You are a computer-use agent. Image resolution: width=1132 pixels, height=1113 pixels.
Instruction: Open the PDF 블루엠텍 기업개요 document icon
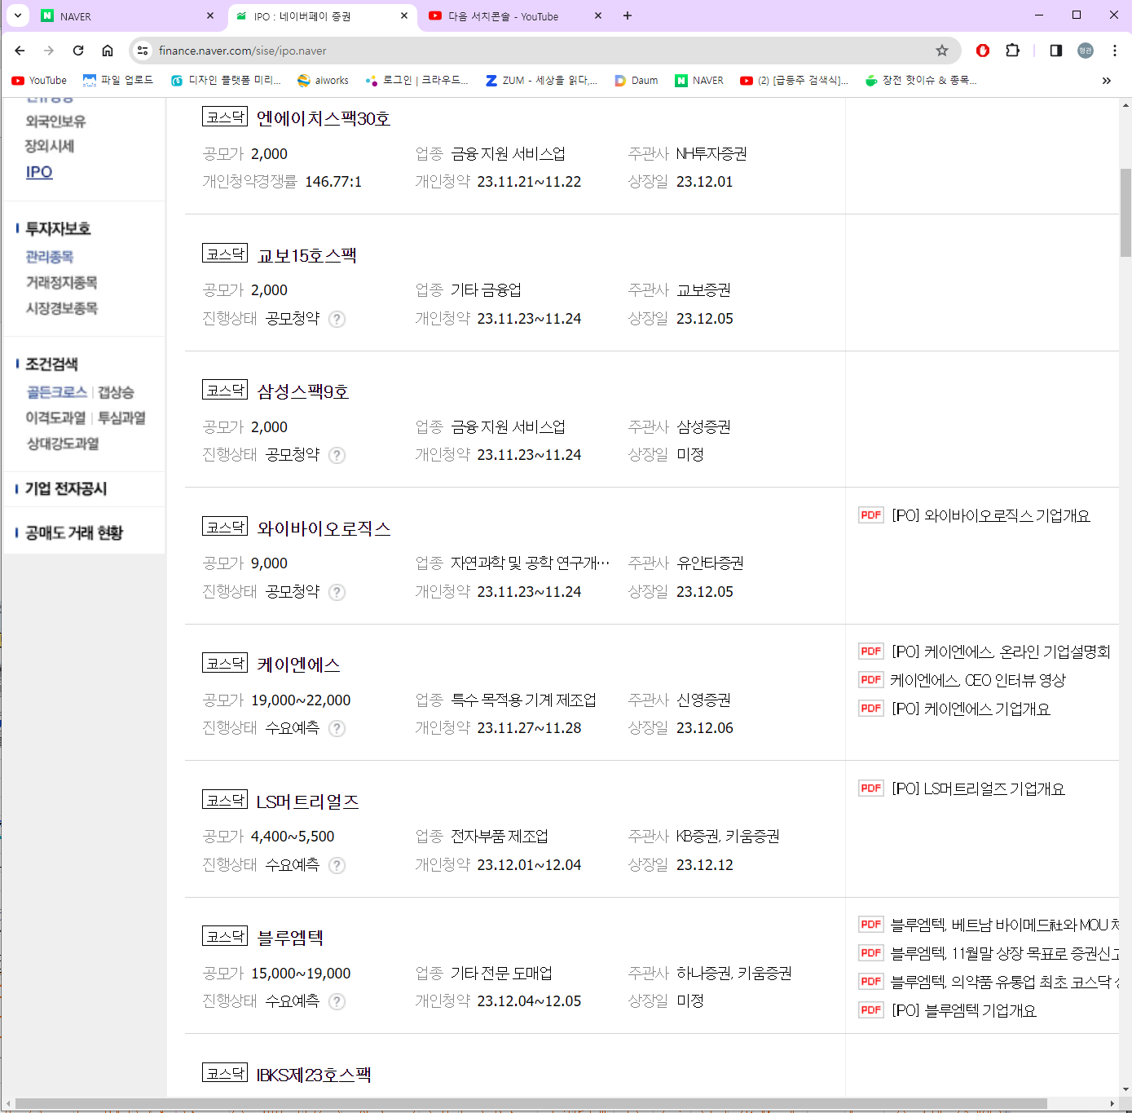(870, 1009)
